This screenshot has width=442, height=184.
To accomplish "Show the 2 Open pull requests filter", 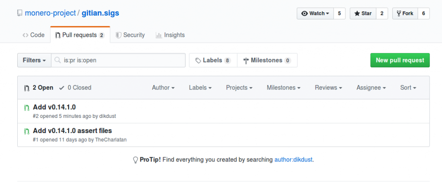I will tap(39, 88).
